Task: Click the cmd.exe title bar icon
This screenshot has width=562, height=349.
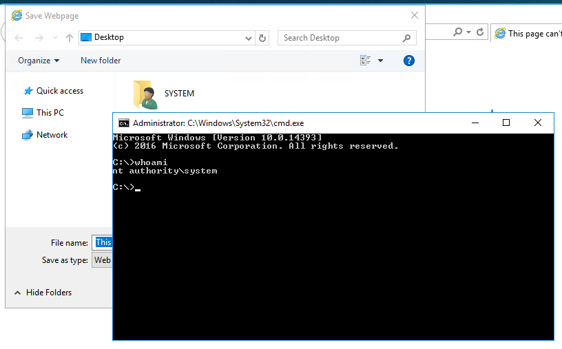Action: coord(124,123)
